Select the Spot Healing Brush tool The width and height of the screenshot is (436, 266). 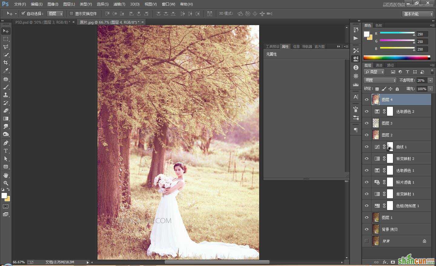[x=6, y=79]
